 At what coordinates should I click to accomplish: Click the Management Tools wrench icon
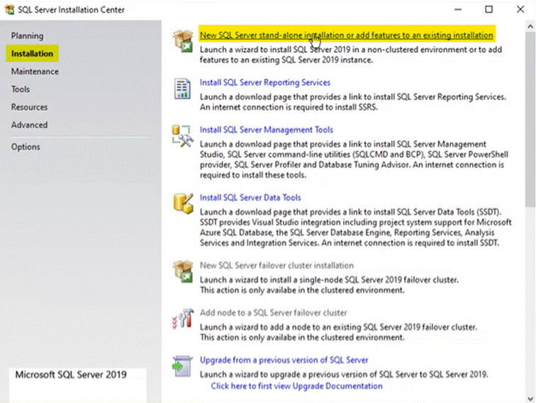pos(182,136)
